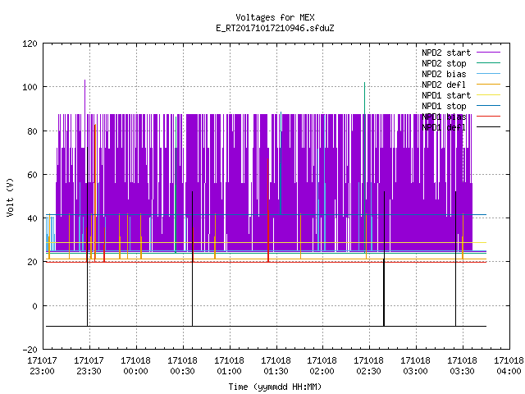Image resolution: width=525 pixels, height=394 pixels.
Task: Click the orange line sample for NPD2 defl
Action: pyautogui.click(x=488, y=84)
